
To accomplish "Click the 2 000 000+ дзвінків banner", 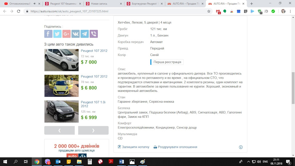I will pos(77,148).
